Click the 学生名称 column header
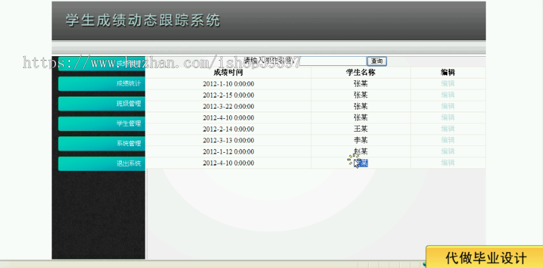543x268 pixels. click(x=361, y=72)
